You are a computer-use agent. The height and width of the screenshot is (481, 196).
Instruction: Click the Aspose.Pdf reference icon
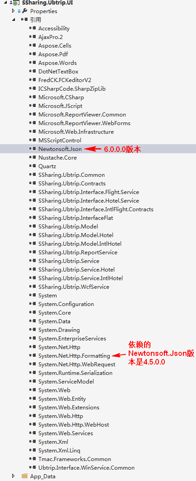coord(33,54)
